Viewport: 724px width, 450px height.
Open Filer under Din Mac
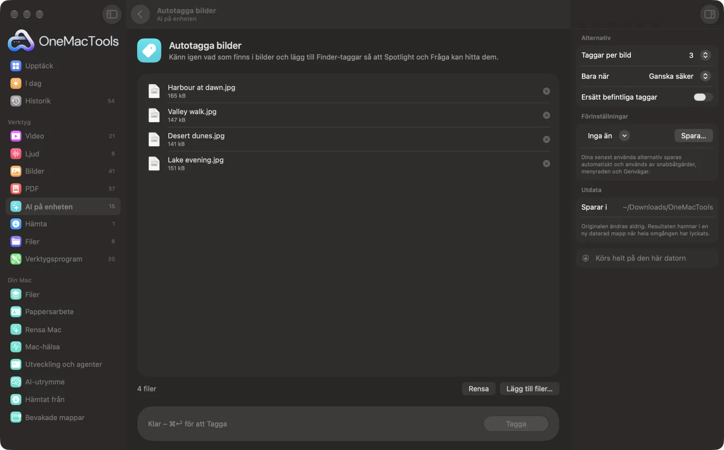click(63, 294)
